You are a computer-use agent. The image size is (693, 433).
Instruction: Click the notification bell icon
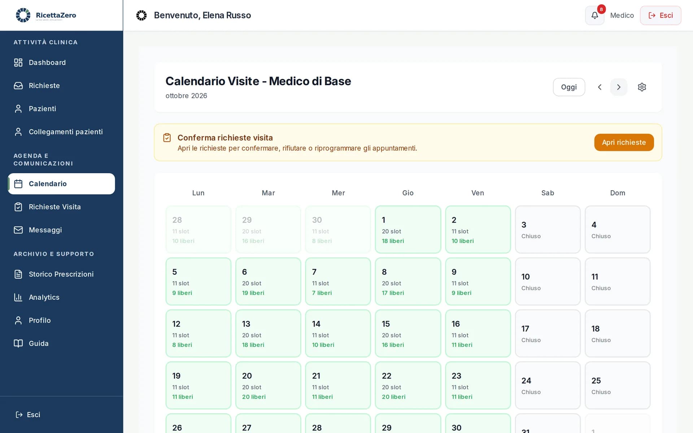click(594, 15)
